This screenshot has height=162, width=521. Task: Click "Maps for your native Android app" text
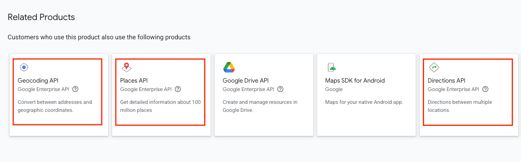click(x=364, y=102)
